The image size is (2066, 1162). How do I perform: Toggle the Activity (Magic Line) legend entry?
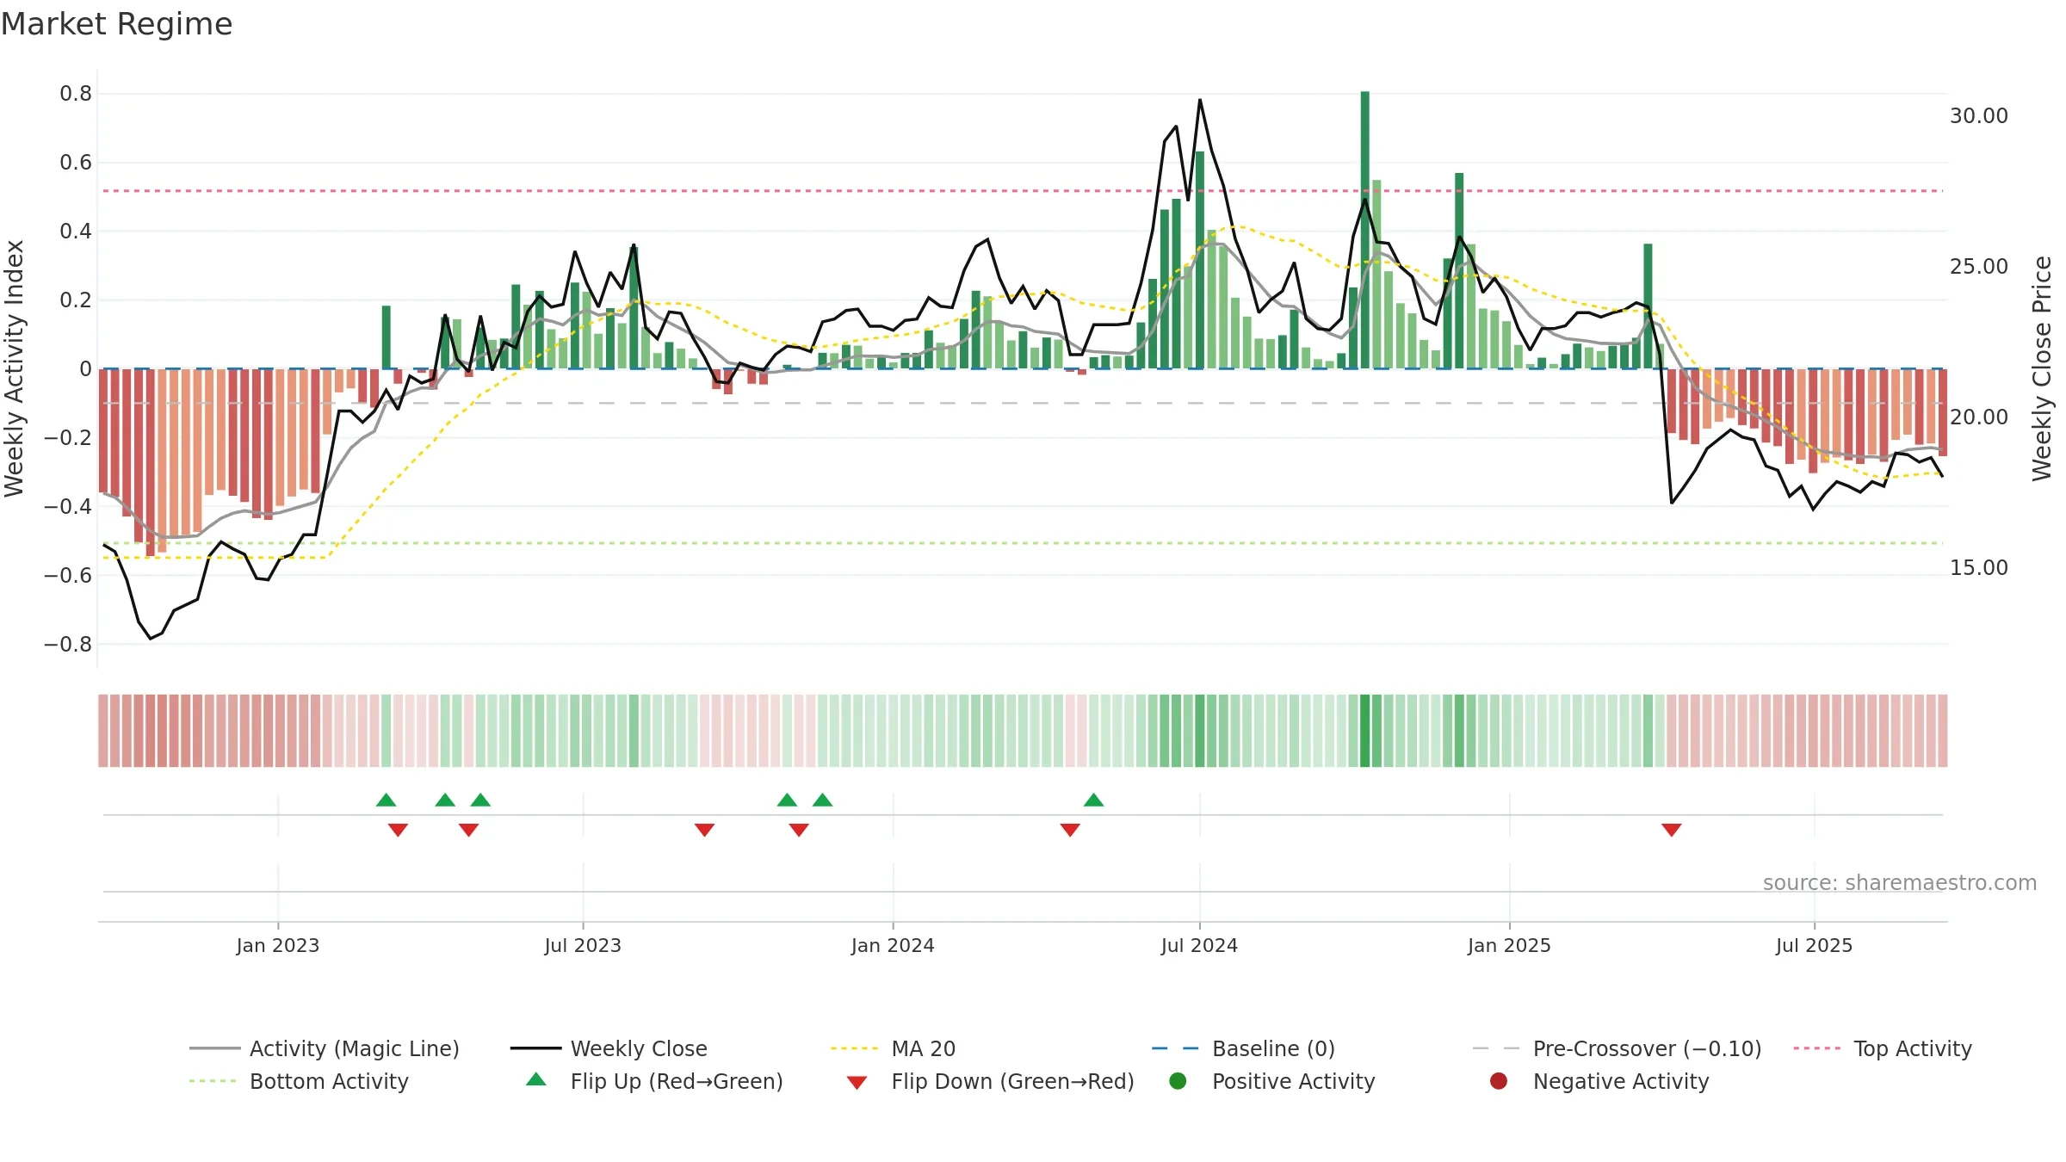pos(325,1048)
